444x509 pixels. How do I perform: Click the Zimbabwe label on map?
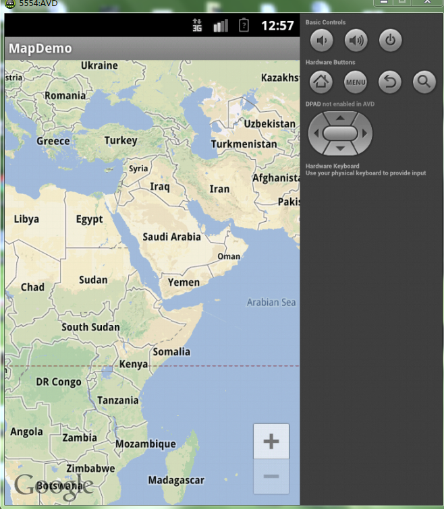(90, 469)
